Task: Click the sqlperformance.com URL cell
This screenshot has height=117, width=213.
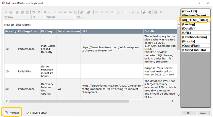Action: pyautogui.click(x=112, y=89)
